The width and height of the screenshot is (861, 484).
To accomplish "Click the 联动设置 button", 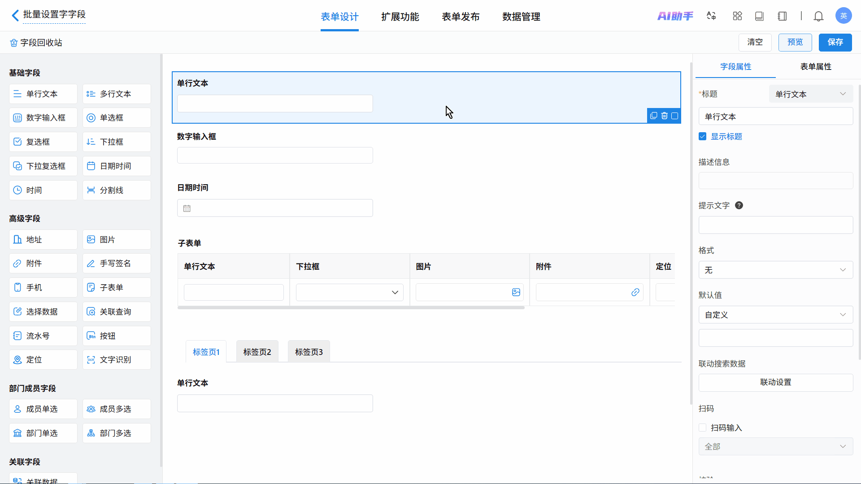I will tap(775, 382).
